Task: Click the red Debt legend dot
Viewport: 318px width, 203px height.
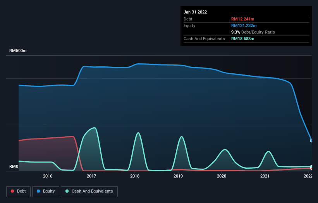Action: pyautogui.click(x=12, y=191)
